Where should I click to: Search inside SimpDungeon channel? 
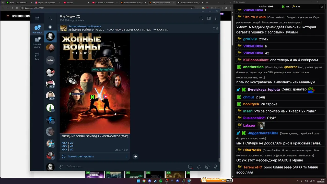coord(201,18)
